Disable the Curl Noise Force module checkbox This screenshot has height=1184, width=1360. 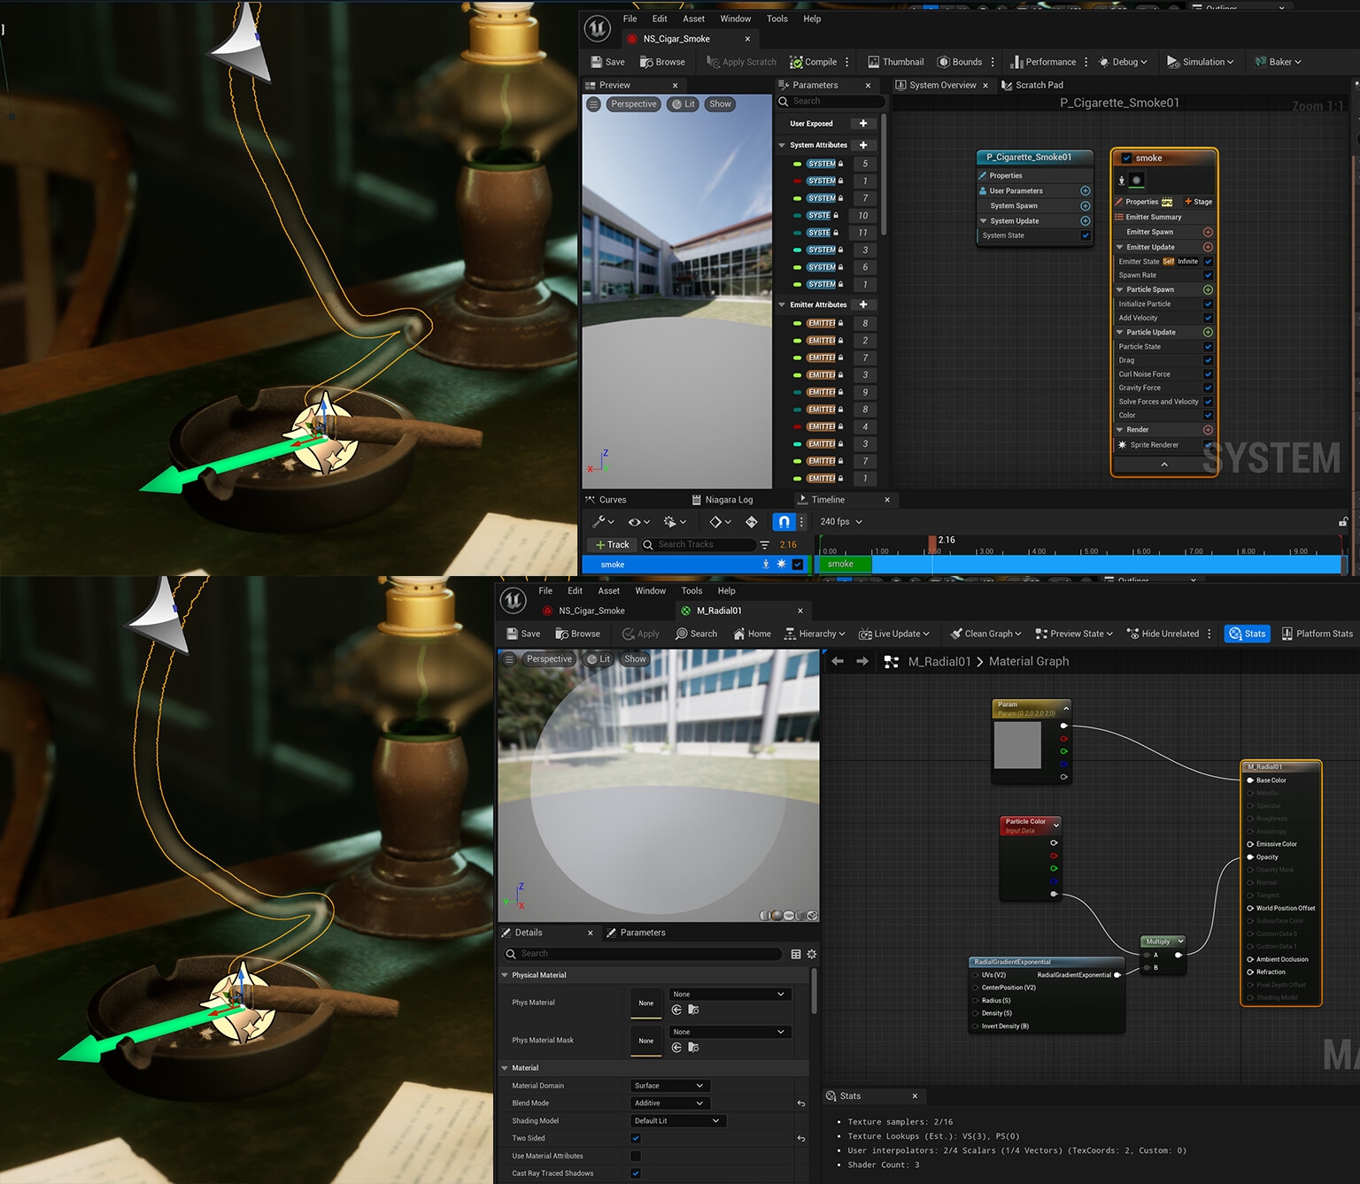[x=1208, y=374]
